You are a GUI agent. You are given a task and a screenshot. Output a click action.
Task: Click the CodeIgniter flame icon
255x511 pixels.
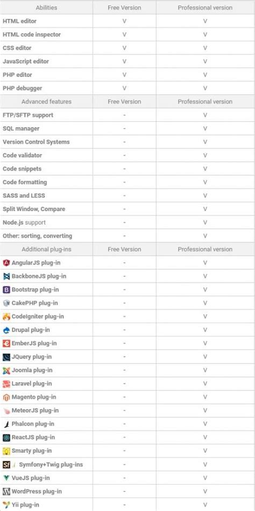pos(6,317)
